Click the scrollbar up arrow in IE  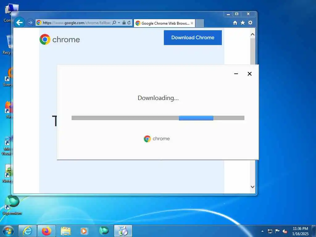[x=252, y=35]
